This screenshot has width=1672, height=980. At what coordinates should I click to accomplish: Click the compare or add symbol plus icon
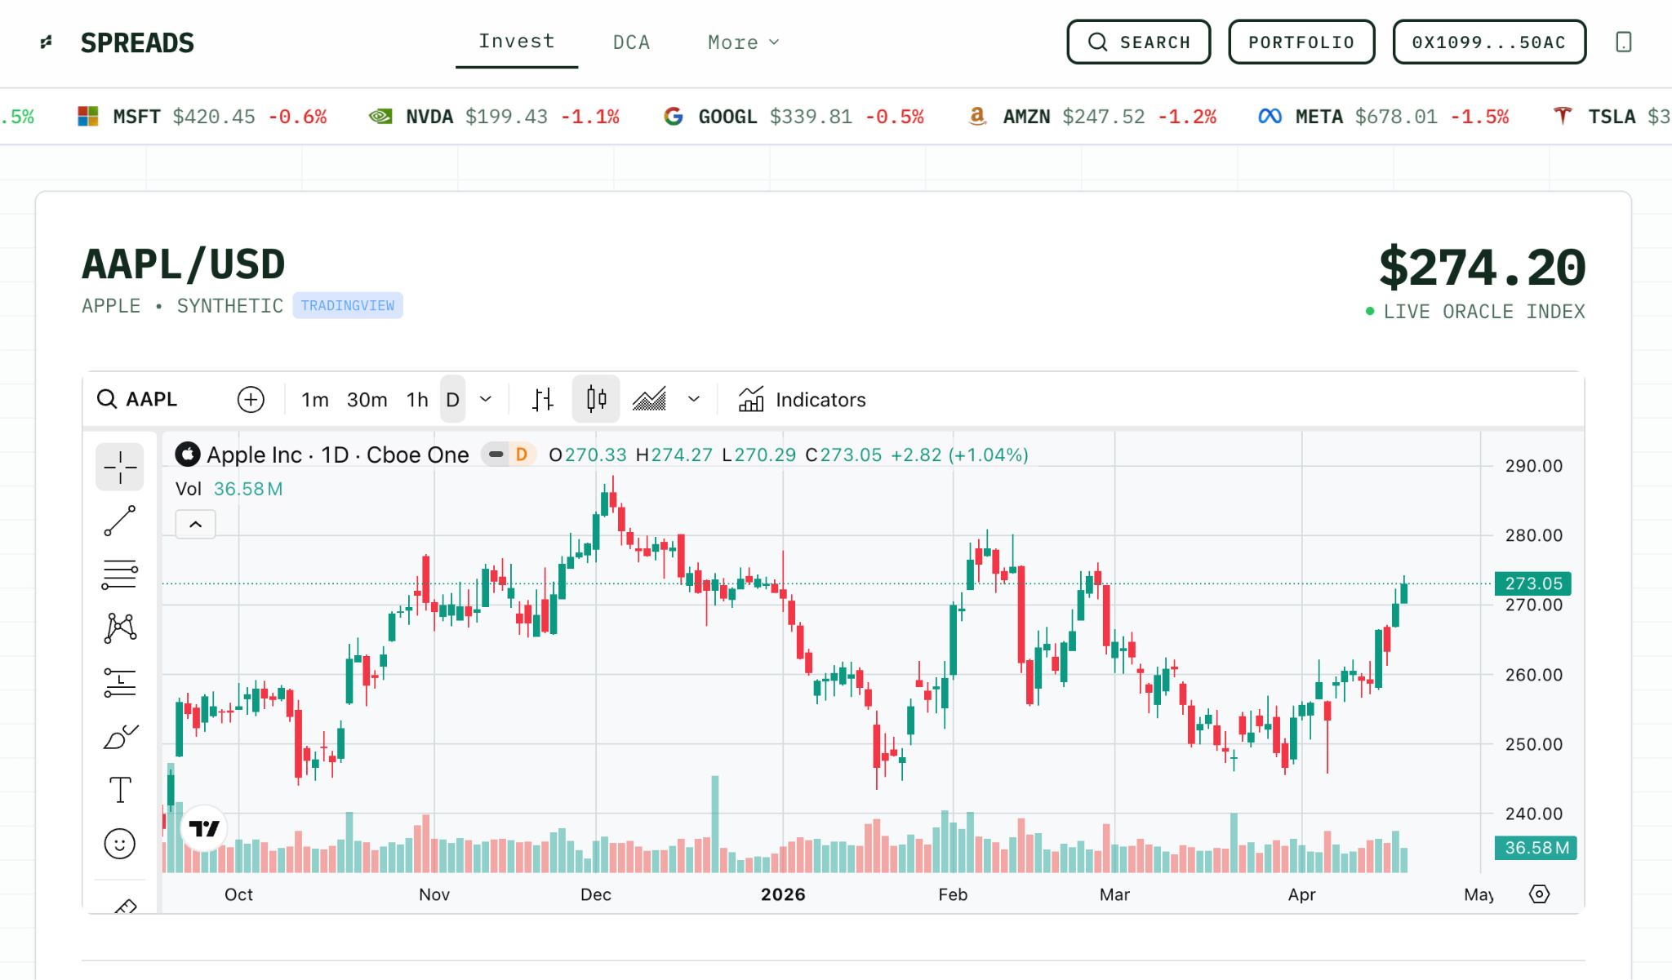(x=251, y=399)
